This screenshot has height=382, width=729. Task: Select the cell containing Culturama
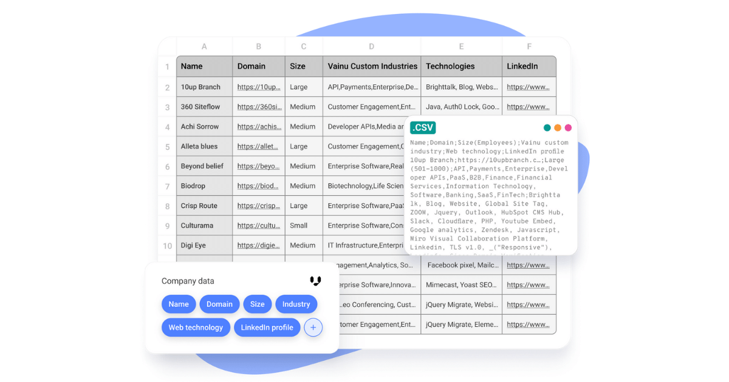pyautogui.click(x=204, y=225)
